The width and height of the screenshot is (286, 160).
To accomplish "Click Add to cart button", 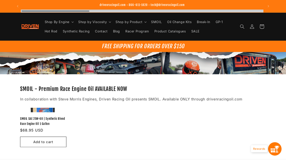I will (43, 142).
